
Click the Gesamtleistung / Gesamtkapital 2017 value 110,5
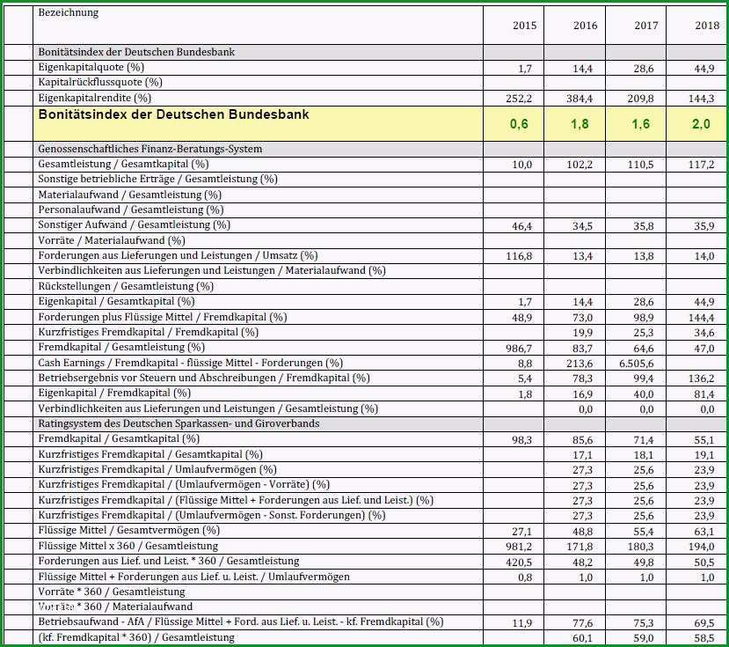tap(641, 165)
